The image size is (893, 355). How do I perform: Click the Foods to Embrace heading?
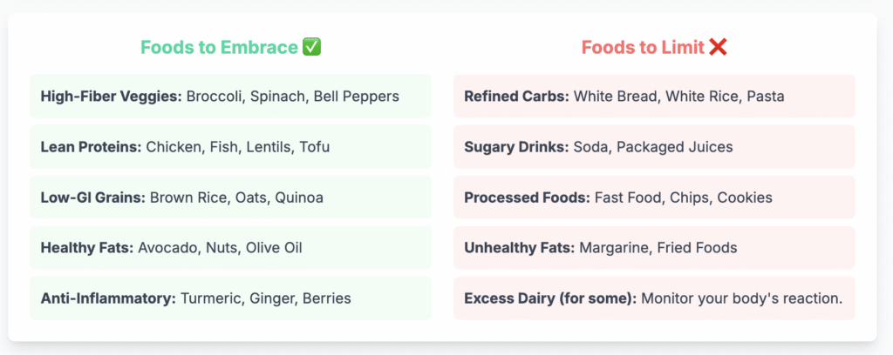coord(220,48)
